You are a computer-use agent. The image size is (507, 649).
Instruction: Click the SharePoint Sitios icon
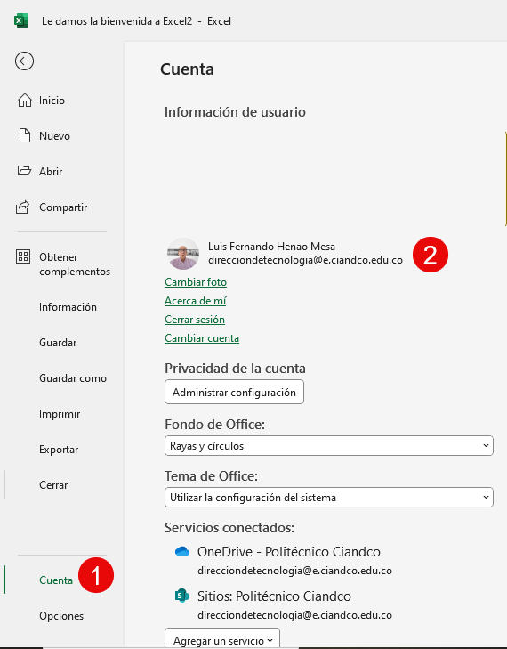pyautogui.click(x=182, y=596)
